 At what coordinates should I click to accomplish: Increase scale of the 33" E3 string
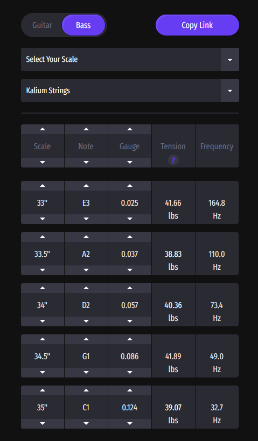(43, 186)
